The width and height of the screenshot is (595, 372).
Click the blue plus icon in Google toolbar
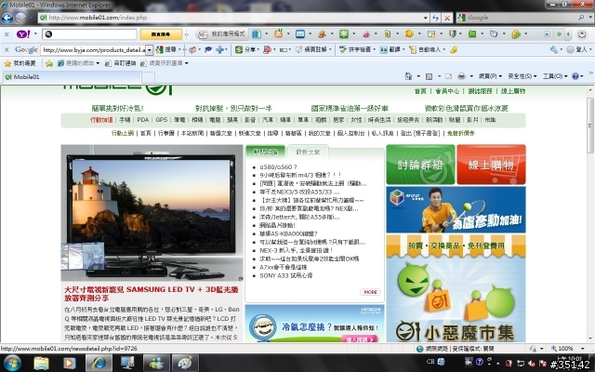pyautogui.click(x=219, y=49)
